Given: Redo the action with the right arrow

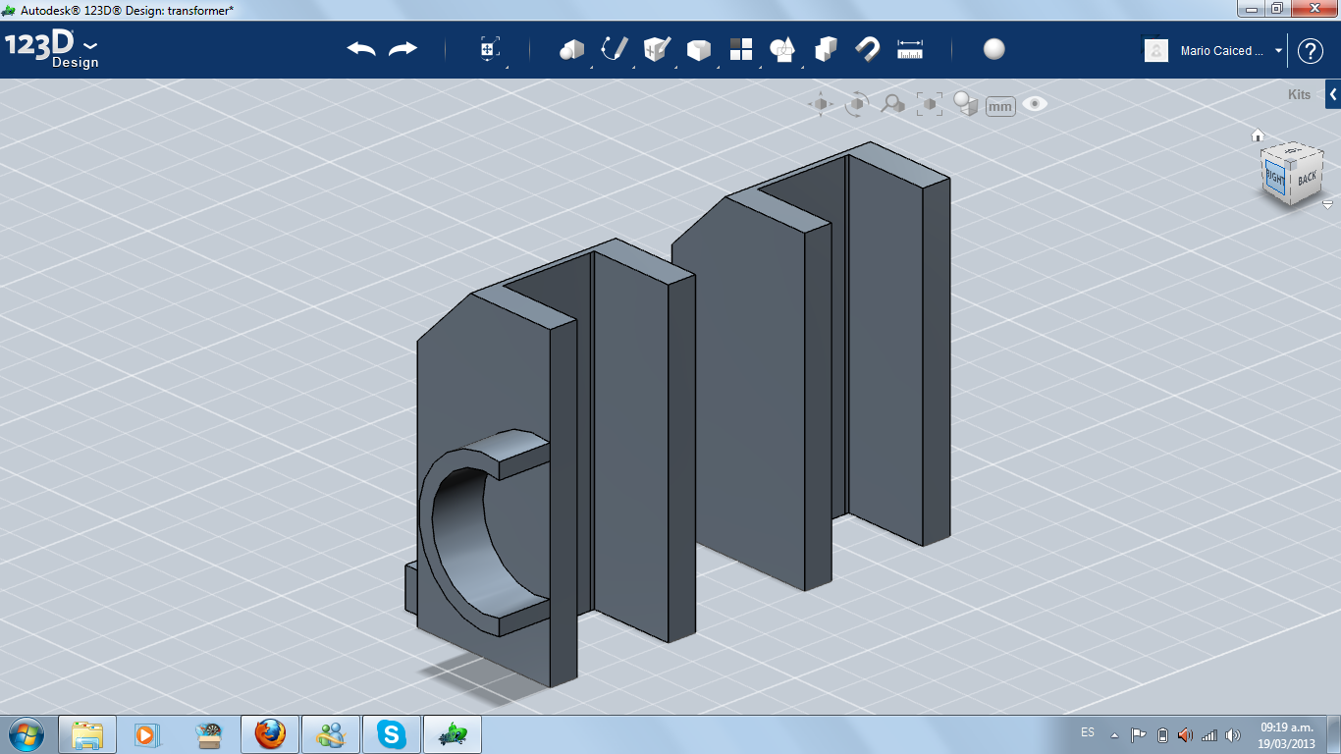Looking at the screenshot, I should click(x=402, y=49).
